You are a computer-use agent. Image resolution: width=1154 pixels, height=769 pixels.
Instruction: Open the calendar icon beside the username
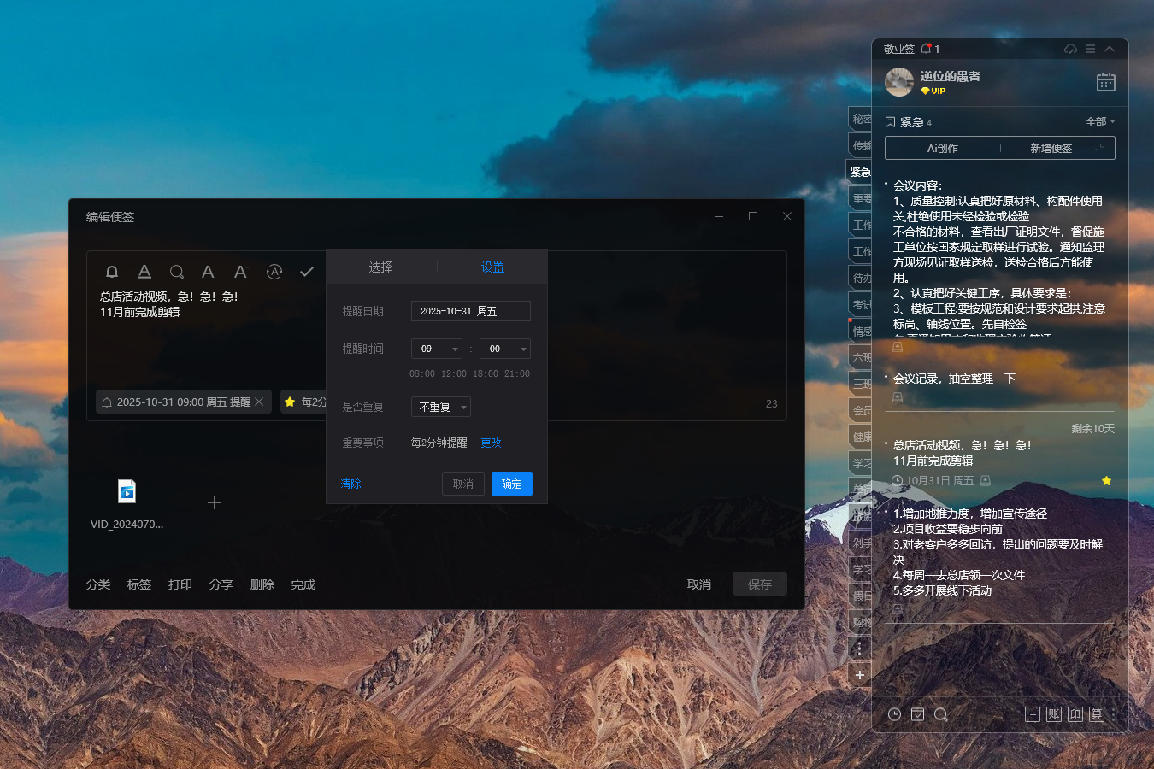click(x=1105, y=83)
